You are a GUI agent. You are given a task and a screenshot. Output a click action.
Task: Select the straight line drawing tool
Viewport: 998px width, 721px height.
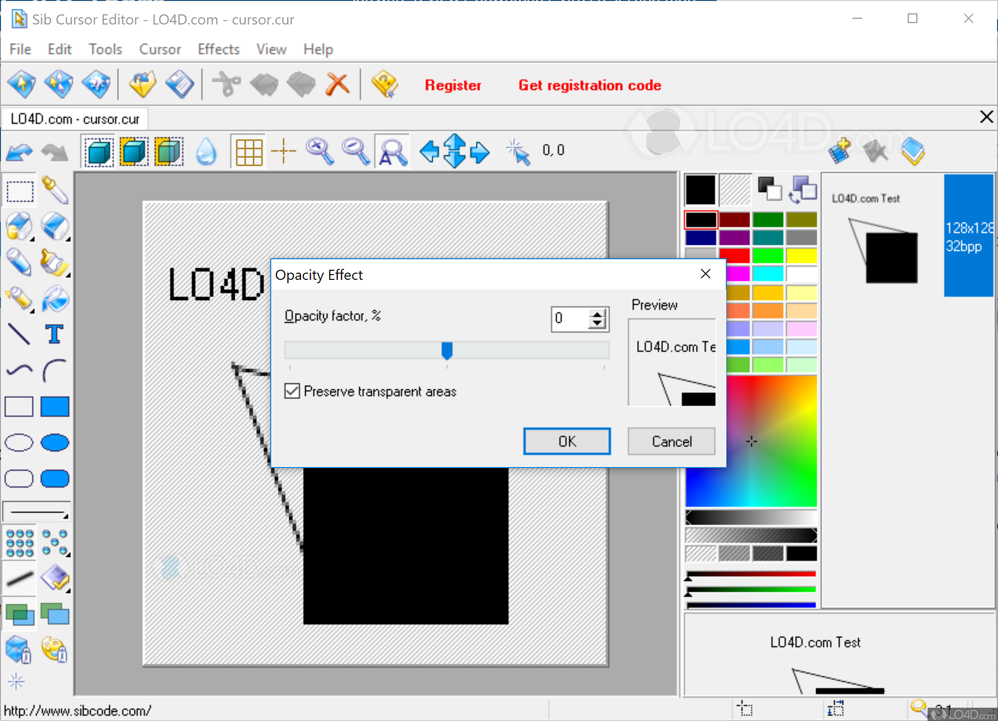coord(19,334)
